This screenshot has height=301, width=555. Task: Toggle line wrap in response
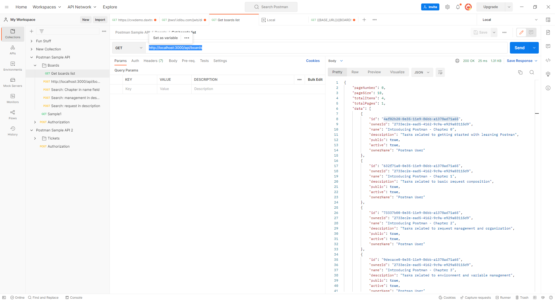[x=440, y=72]
